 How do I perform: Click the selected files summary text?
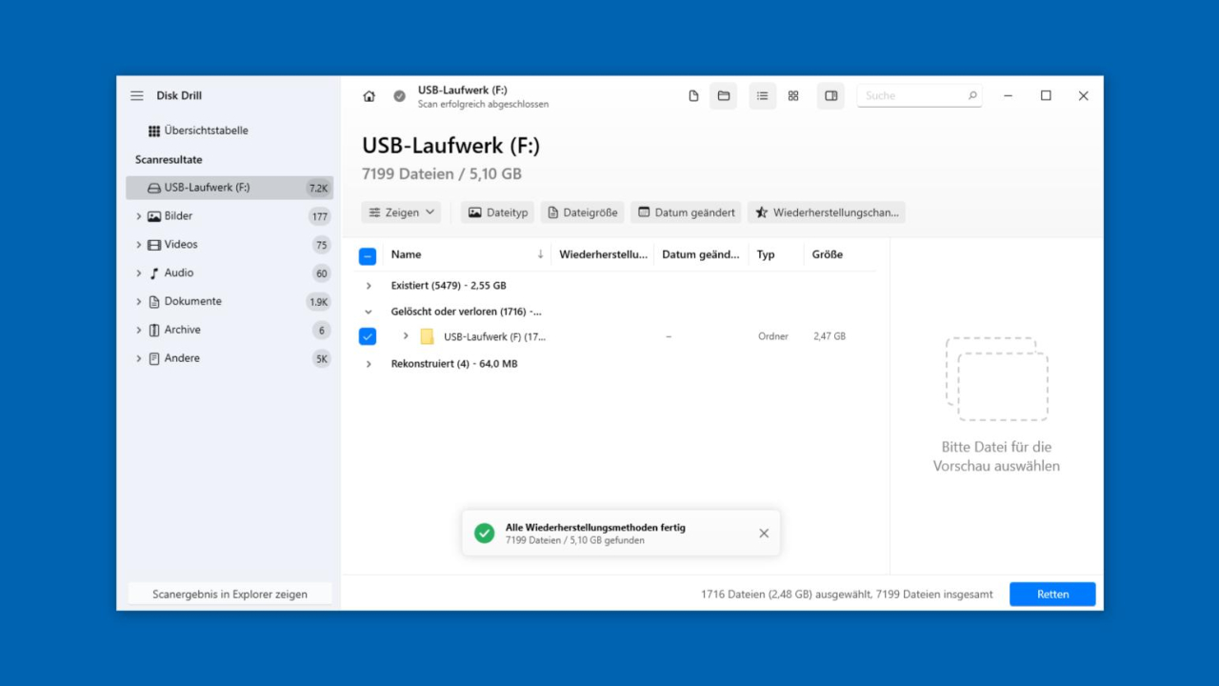847,595
